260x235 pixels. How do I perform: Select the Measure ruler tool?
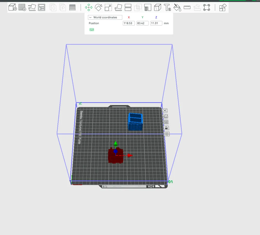tap(187, 7)
